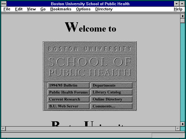Open the Bookmarks menu
This screenshot has width=186, height=139.
click(61, 9)
